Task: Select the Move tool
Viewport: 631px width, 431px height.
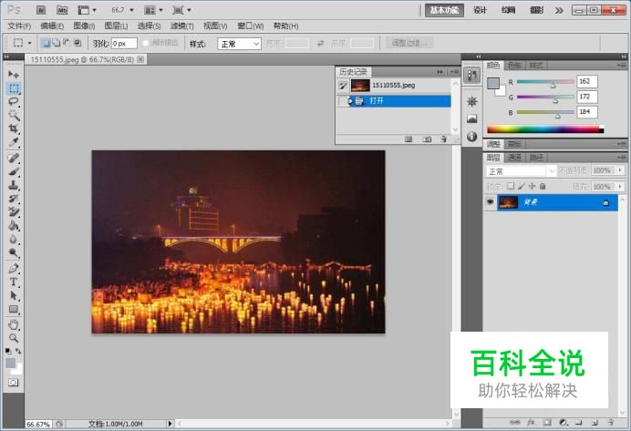Action: 14,75
